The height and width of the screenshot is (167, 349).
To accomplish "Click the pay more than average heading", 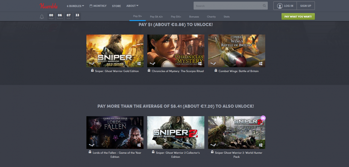I will coord(176,106).
